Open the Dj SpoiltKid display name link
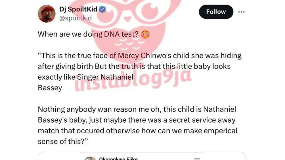This screenshot has height=160, width=285. 78,10
